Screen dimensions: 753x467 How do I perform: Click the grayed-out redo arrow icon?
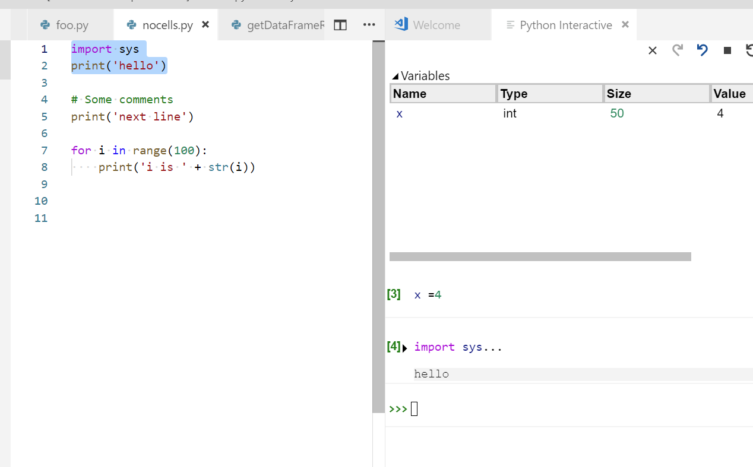pyautogui.click(x=678, y=50)
